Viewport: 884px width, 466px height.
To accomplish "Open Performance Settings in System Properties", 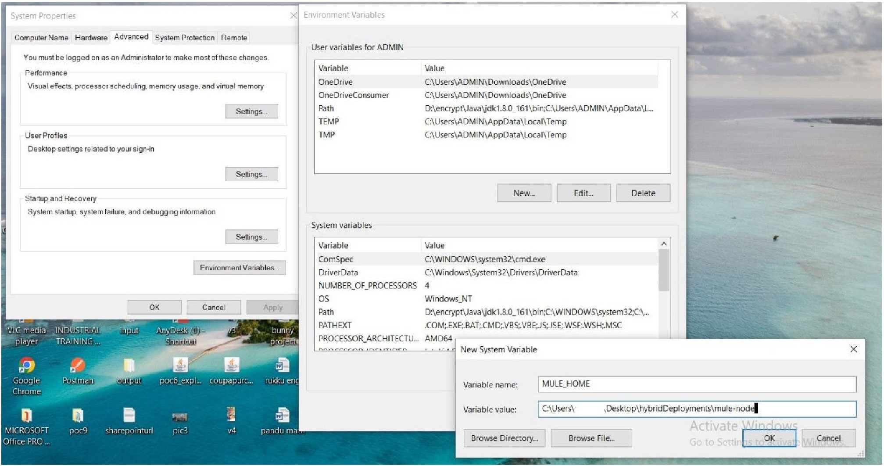I will tap(251, 111).
